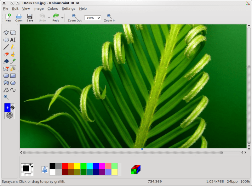This screenshot has width=252, height=186.
Task: Select the Spraycan tool
Action: click(x=13, y=68)
